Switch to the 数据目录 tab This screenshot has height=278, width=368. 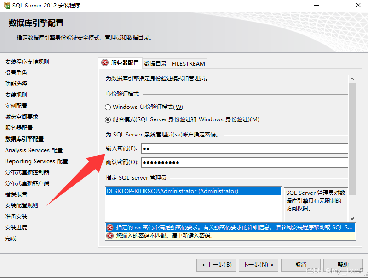tap(155, 63)
